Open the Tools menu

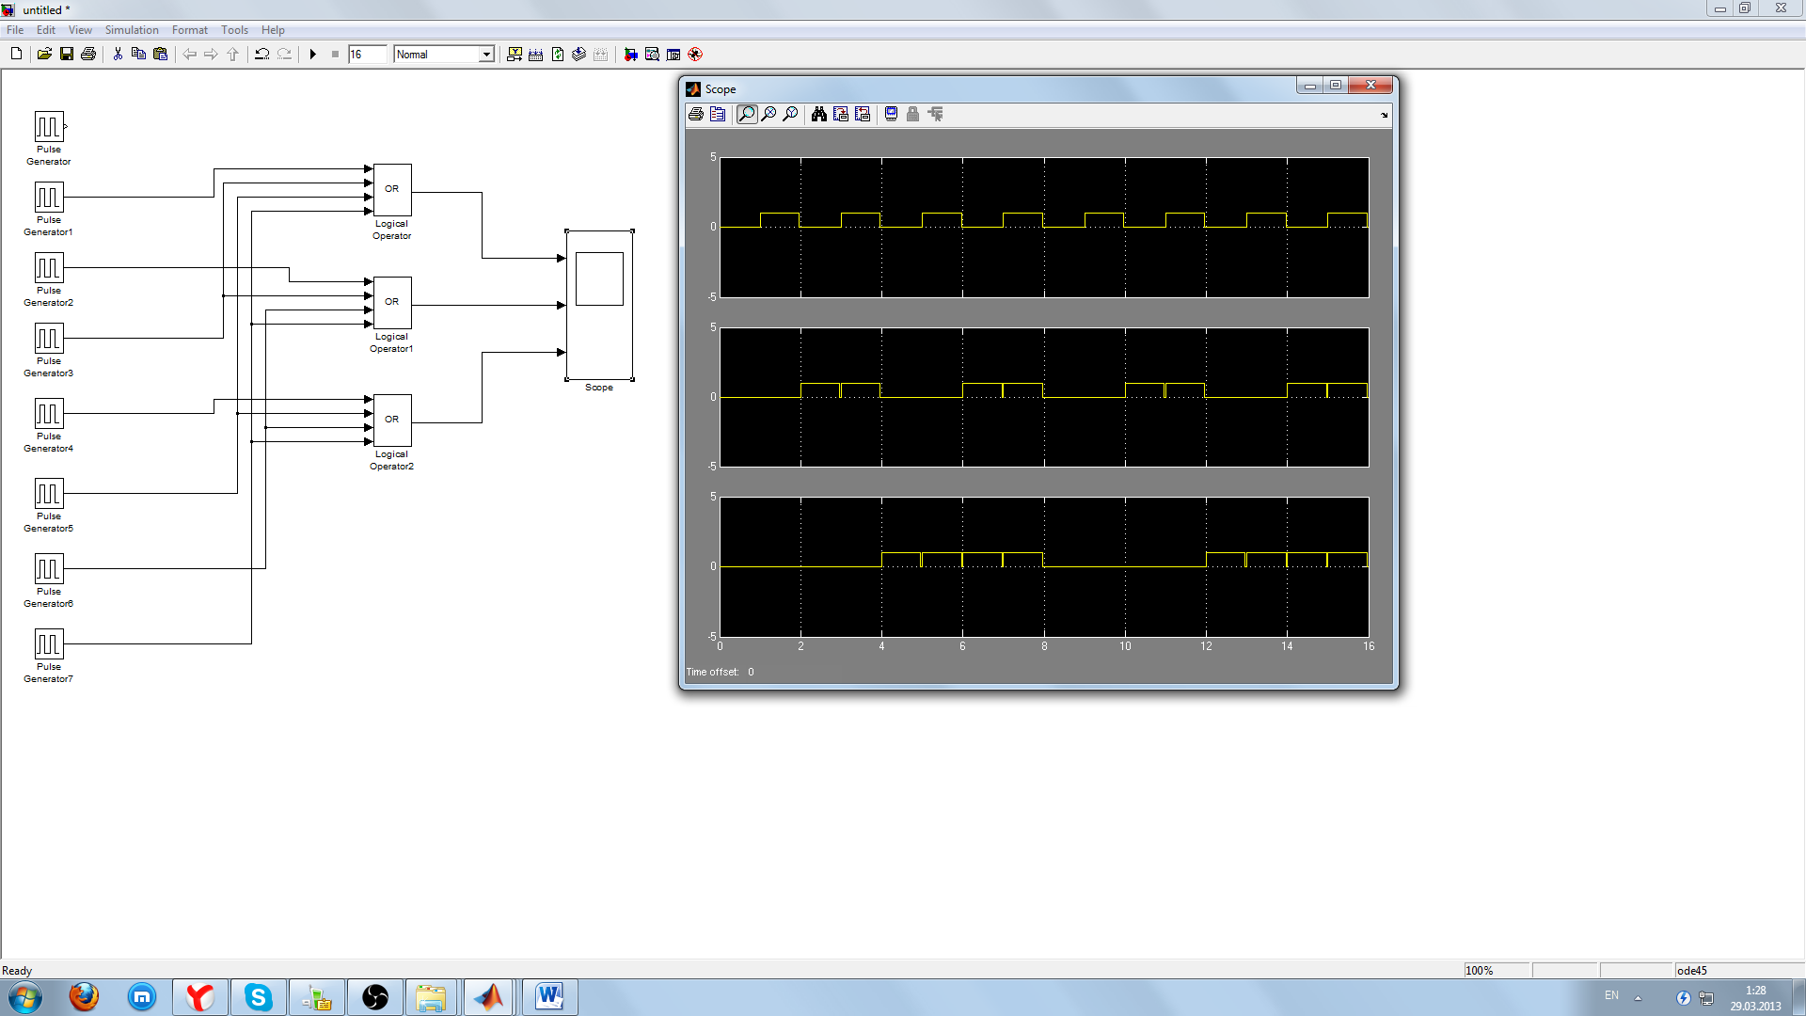[x=234, y=30]
